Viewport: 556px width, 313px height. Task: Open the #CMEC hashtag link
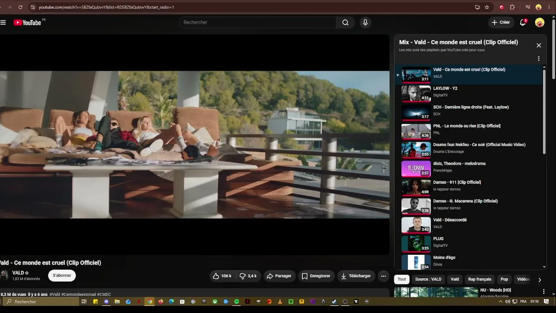(x=104, y=295)
